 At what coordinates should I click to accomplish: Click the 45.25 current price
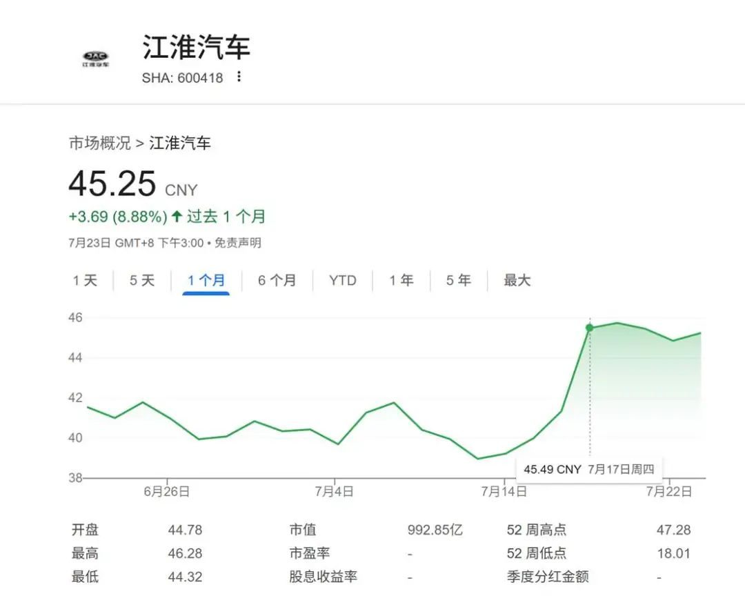pyautogui.click(x=112, y=183)
